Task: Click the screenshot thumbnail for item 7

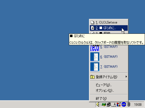Action: click(95, 67)
